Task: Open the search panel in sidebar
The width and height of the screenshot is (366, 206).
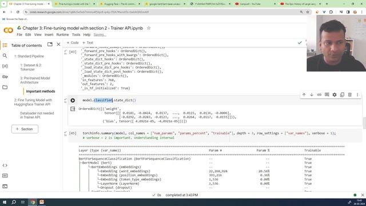Action: [5, 56]
